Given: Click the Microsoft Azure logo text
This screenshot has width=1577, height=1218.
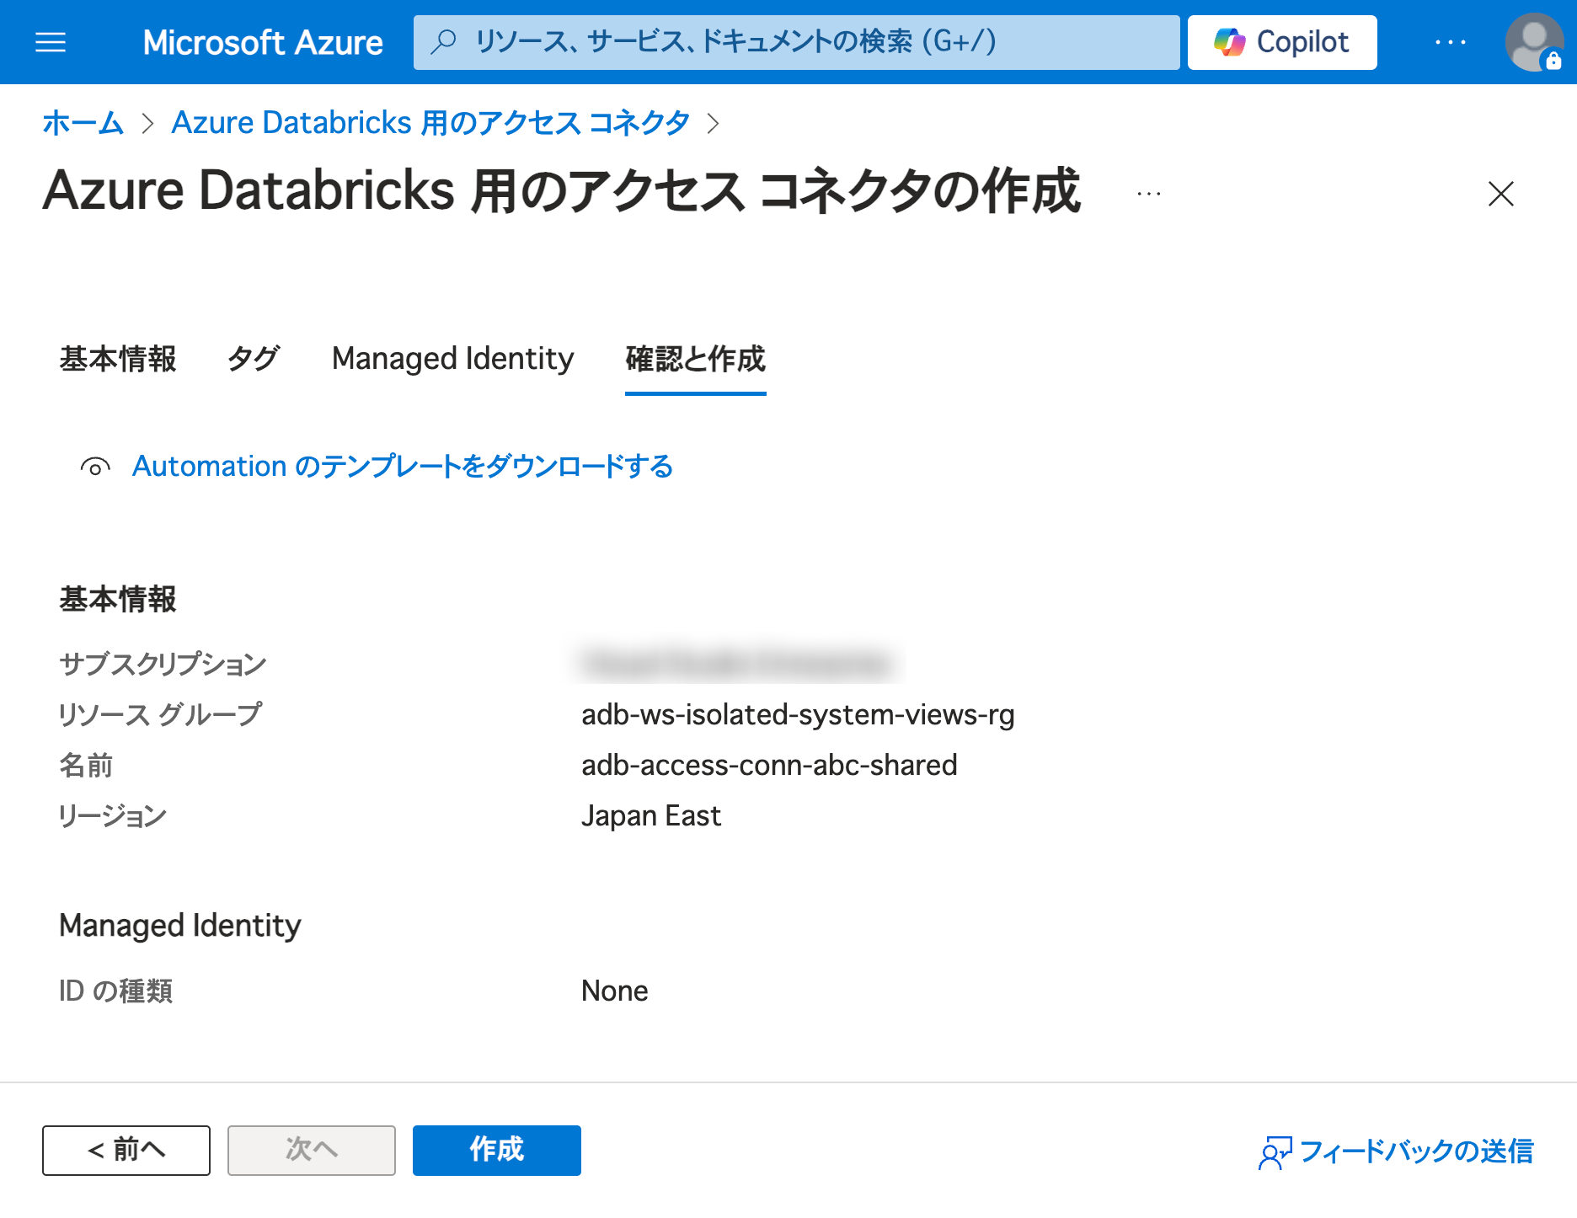Looking at the screenshot, I should click(263, 42).
